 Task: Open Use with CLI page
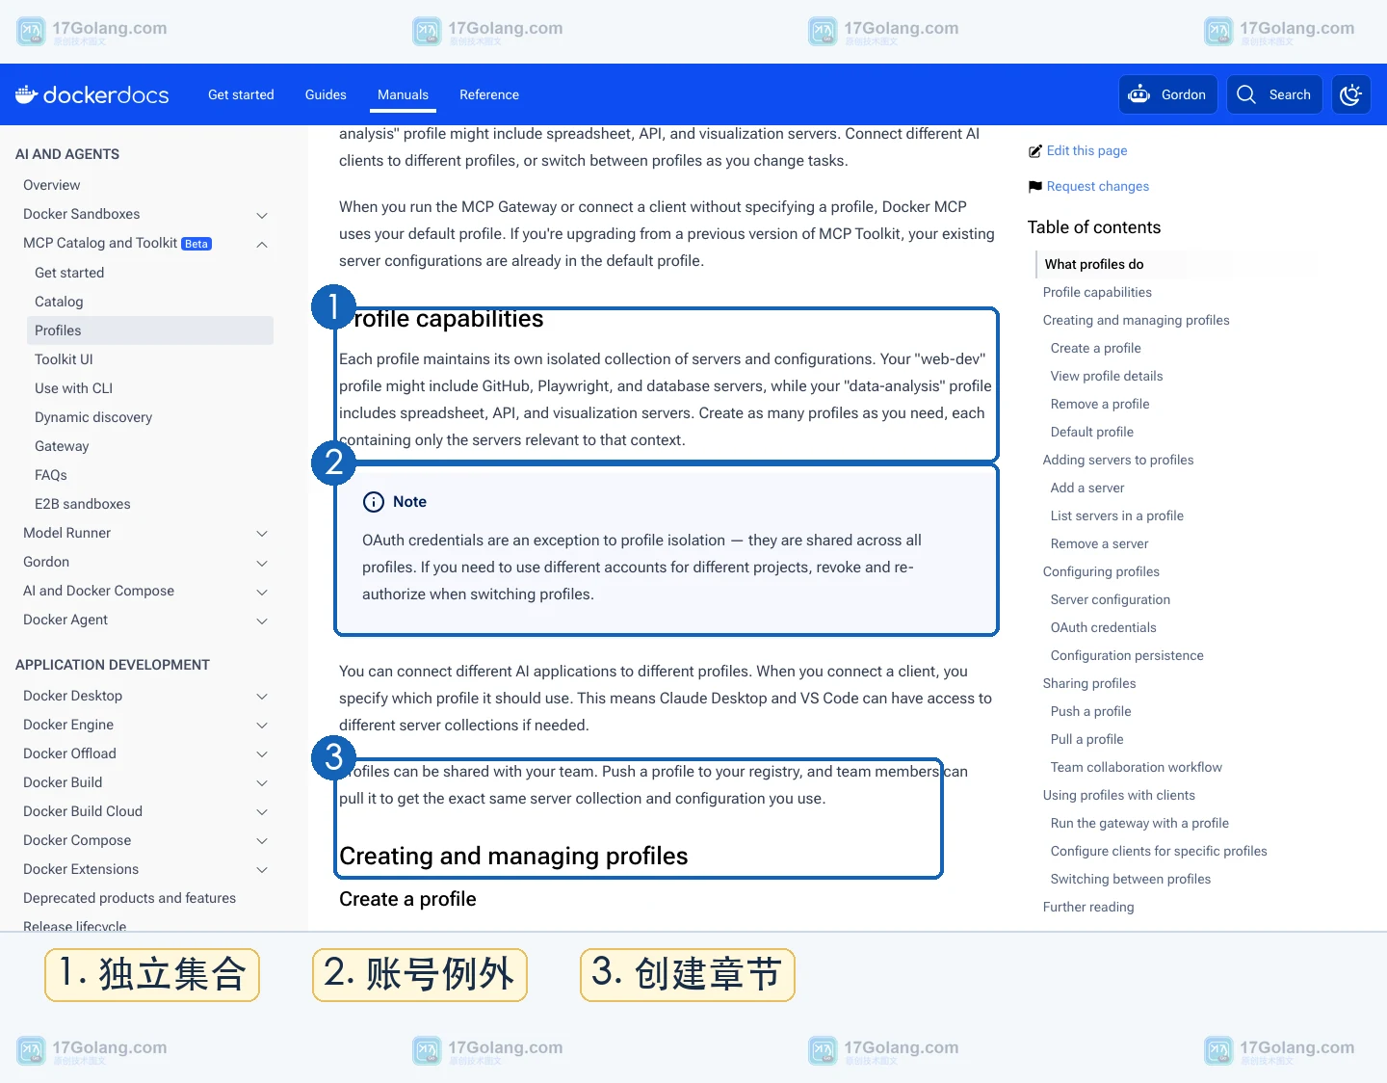point(73,388)
